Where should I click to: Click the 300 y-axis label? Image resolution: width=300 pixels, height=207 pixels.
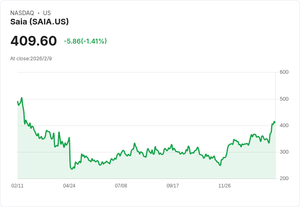click(x=284, y=152)
